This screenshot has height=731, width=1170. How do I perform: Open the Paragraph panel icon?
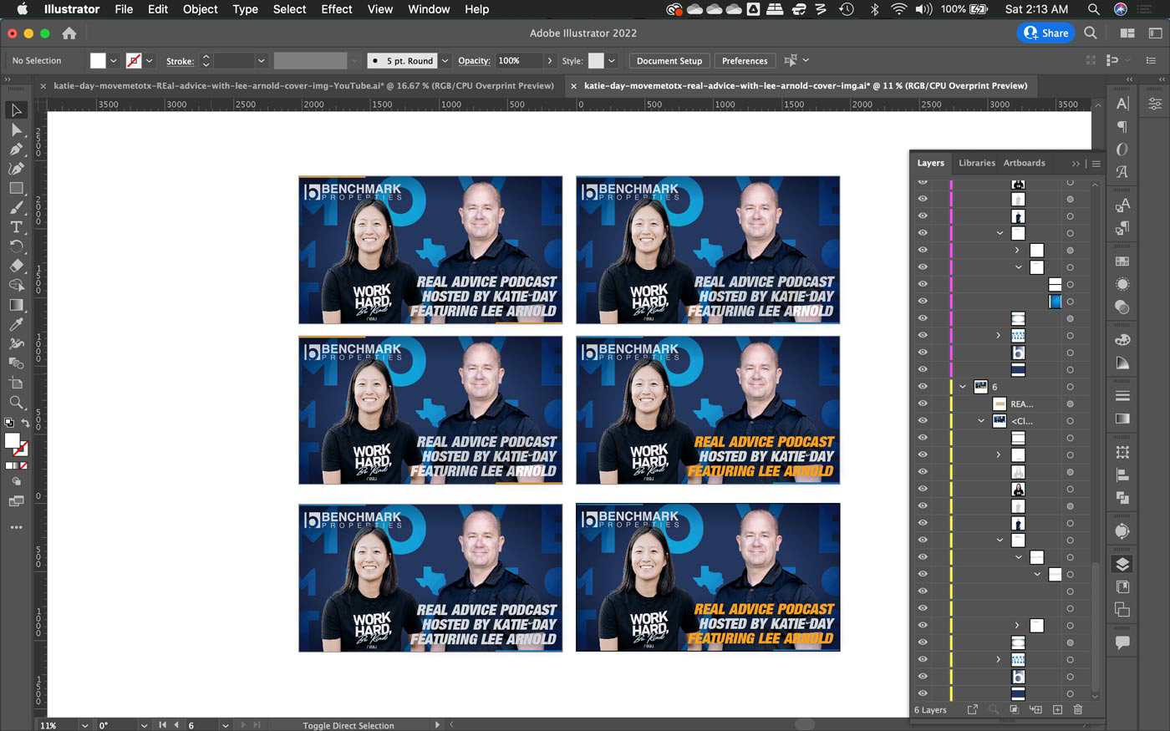click(1122, 126)
